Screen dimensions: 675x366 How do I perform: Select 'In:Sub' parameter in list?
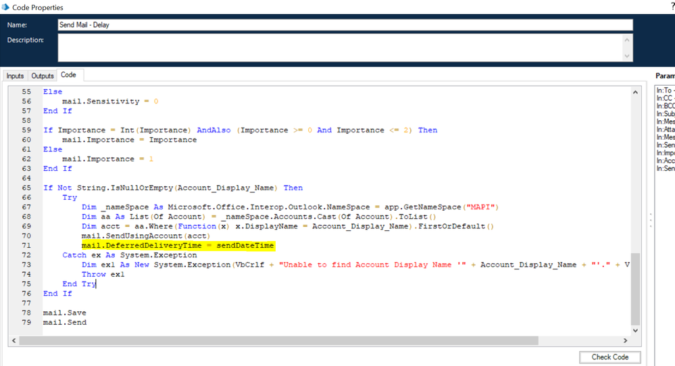point(665,113)
